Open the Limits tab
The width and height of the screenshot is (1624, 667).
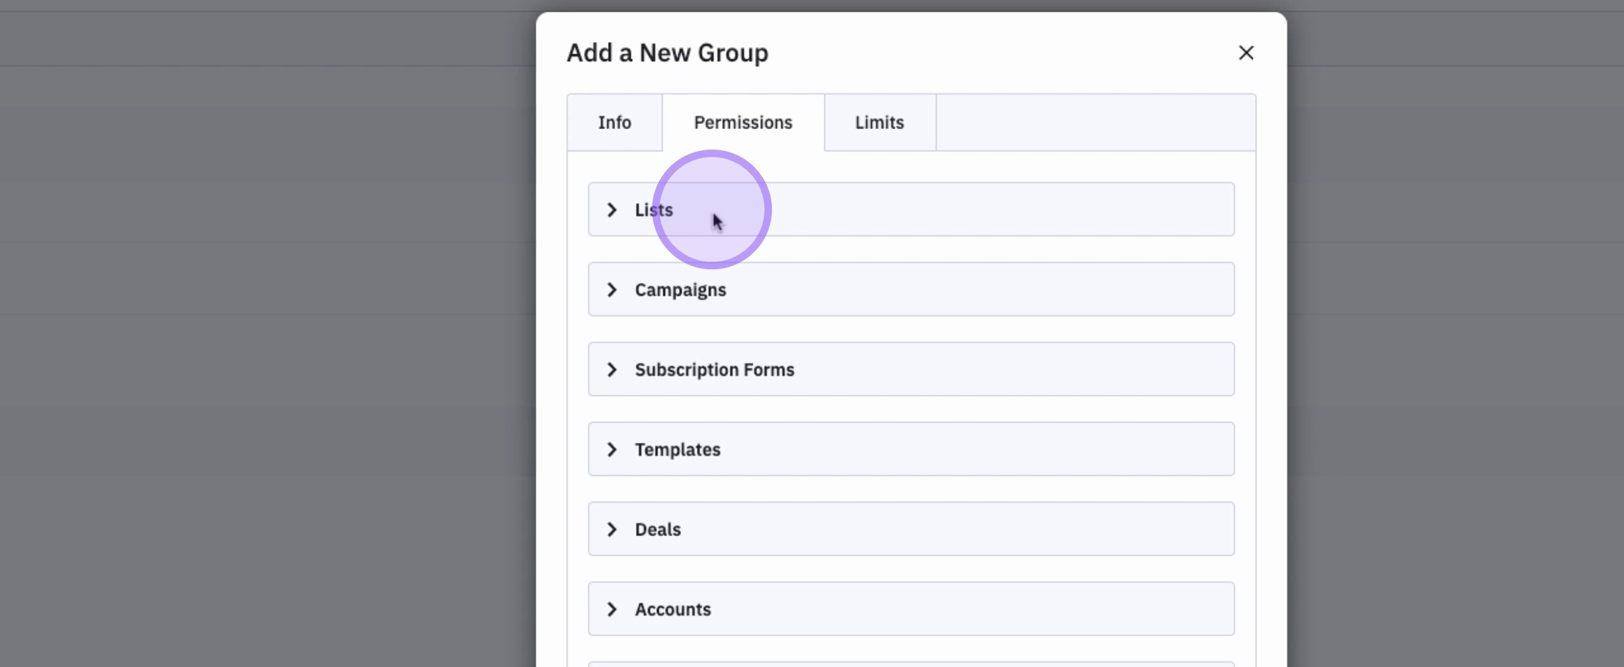(x=879, y=122)
